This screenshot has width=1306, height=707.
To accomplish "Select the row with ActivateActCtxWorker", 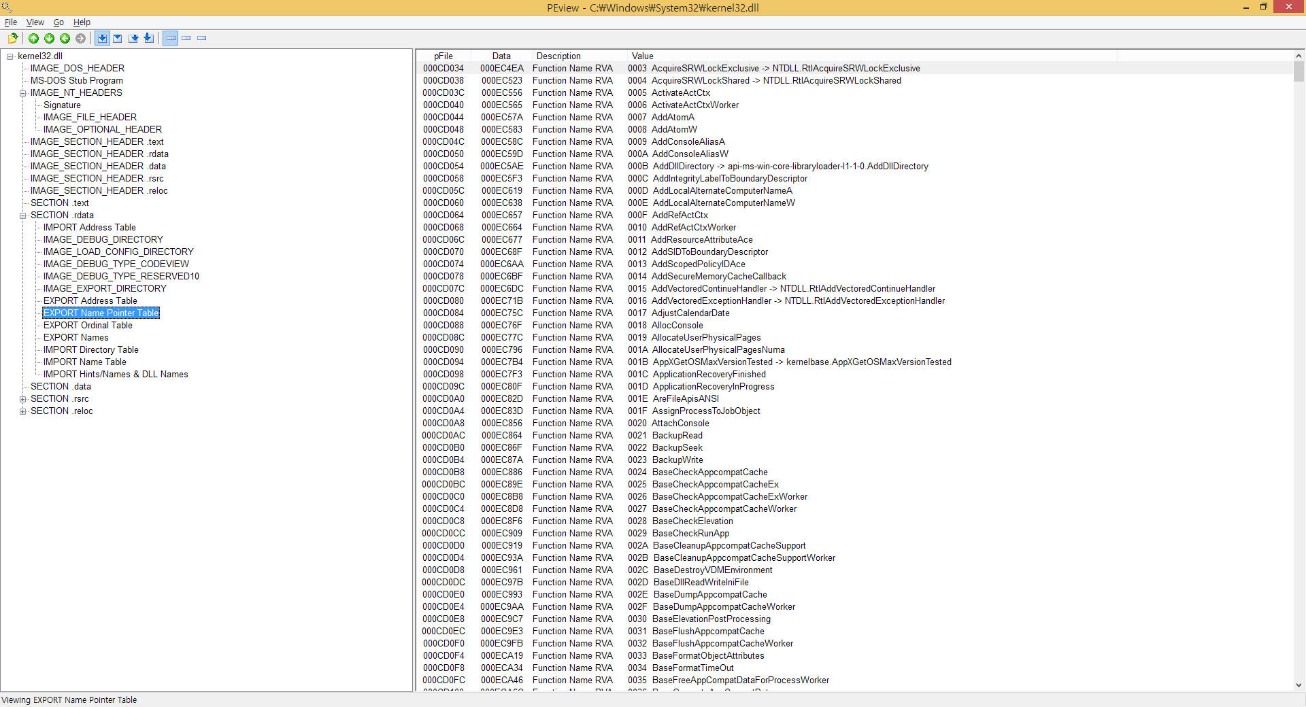I will (854, 105).
